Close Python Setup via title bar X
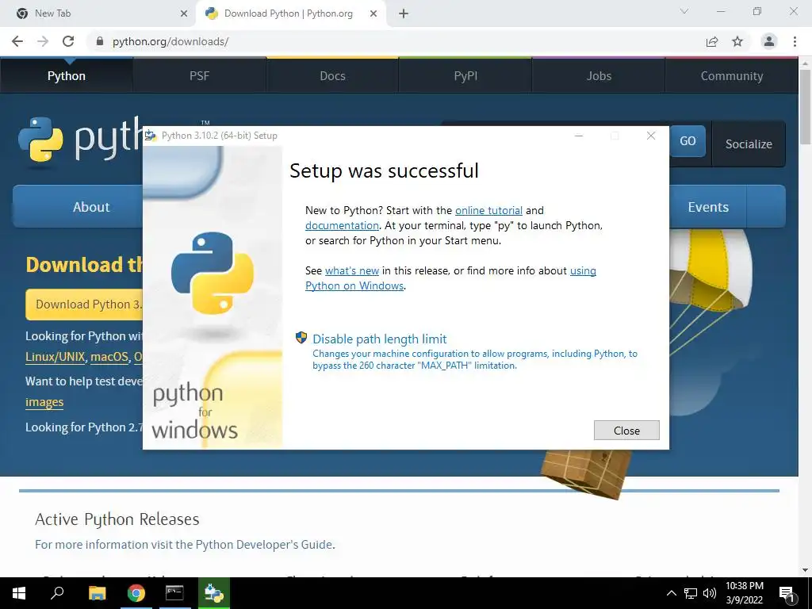 [651, 136]
